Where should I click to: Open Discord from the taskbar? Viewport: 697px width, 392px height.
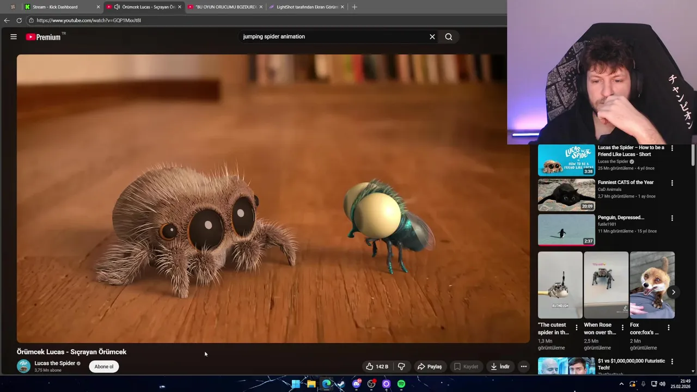pyautogui.click(x=357, y=384)
